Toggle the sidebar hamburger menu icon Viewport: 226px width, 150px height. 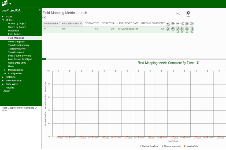[x=40, y=10]
